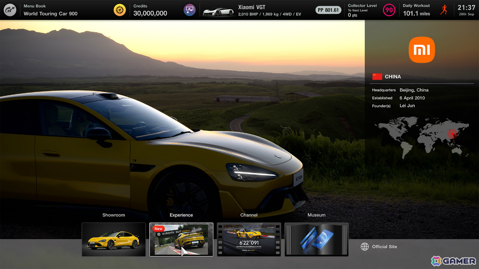Select the Showroom label
The image size is (479, 269).
tap(114, 215)
